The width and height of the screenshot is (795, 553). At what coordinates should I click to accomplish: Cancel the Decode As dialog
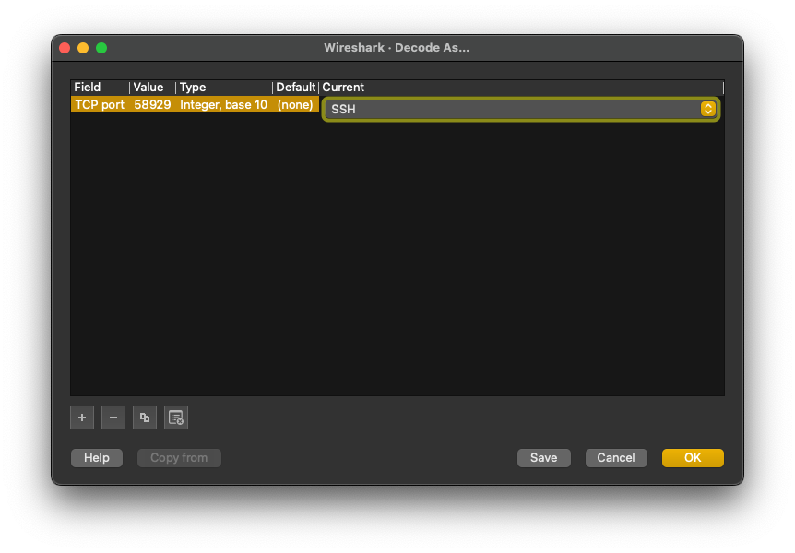(616, 458)
